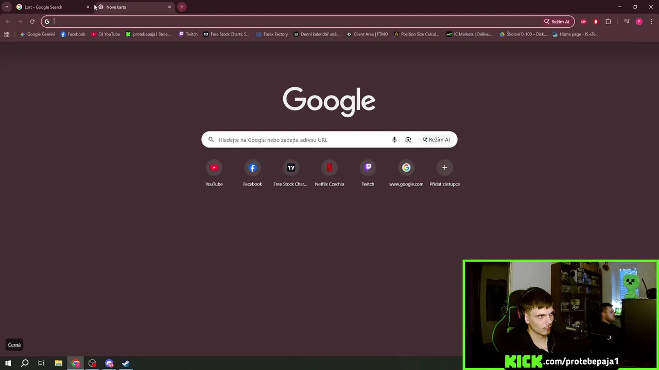Open Google Lens image search
This screenshot has height=370, width=659.
coord(408,140)
